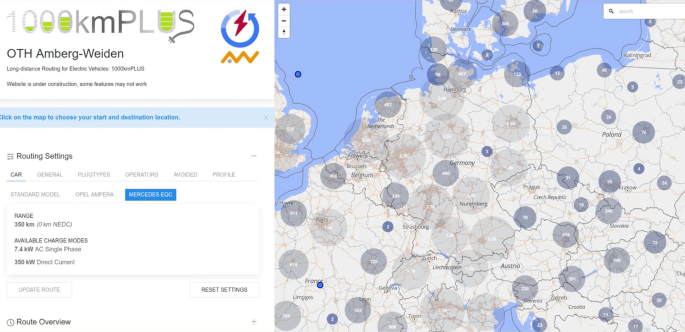Switch to the GENERAL tab
Image resolution: width=685 pixels, height=332 pixels.
point(50,175)
